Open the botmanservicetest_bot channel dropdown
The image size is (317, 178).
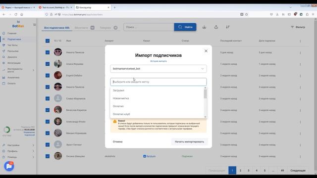tap(158, 69)
